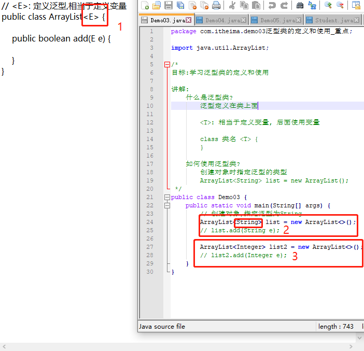Click line number 30 in the margin

(150, 272)
